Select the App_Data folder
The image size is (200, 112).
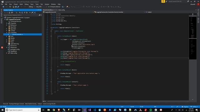[13, 27]
